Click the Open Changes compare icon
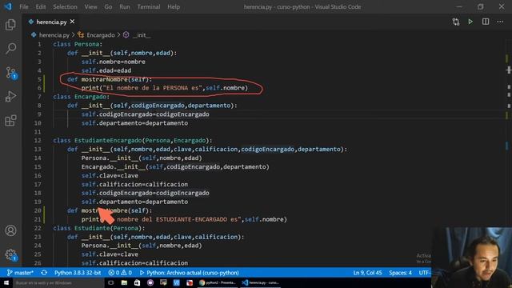Viewport: 512px width, 288px height. (x=456, y=22)
